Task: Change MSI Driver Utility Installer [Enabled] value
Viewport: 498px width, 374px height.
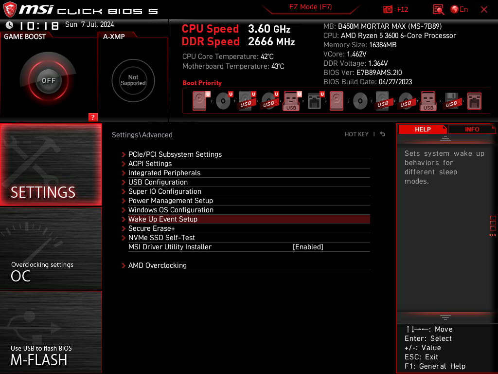Action: [308, 247]
